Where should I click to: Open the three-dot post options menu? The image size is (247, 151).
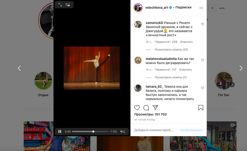pos(201,7)
